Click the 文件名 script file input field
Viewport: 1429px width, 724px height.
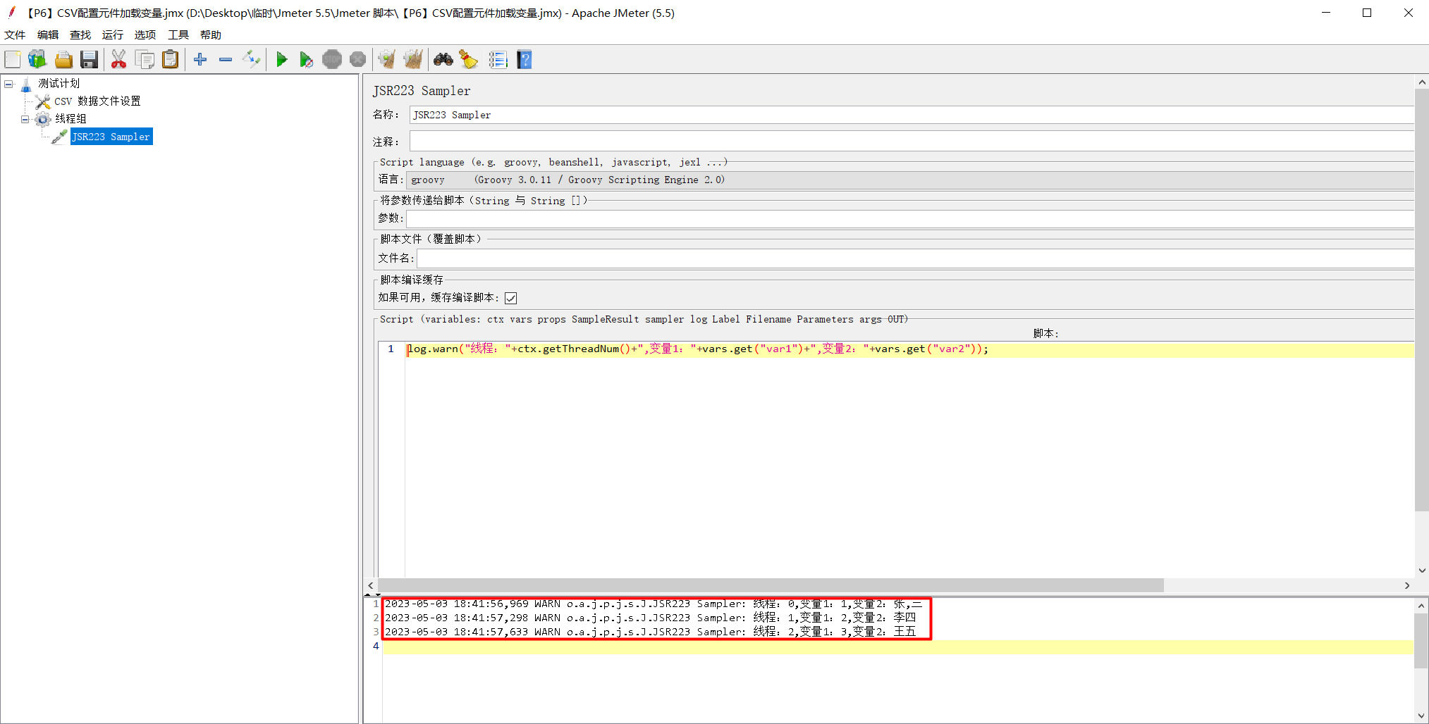click(x=915, y=258)
